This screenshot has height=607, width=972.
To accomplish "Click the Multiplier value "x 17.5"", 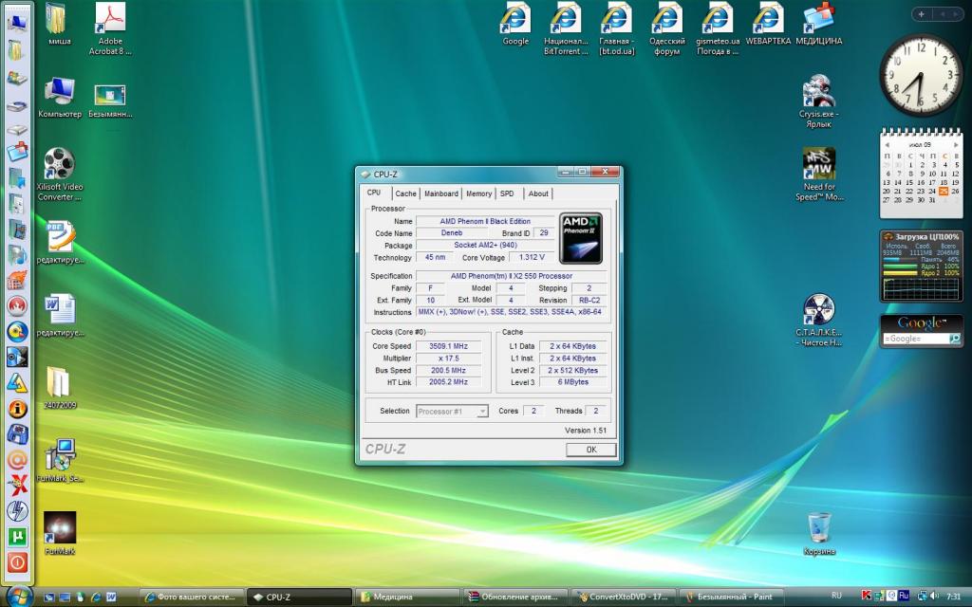I will click(x=448, y=358).
